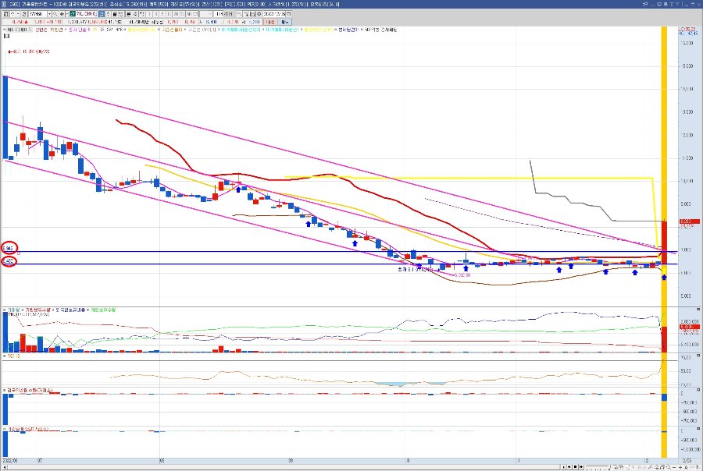Select the monthly (월) chart period button

click(114, 14)
